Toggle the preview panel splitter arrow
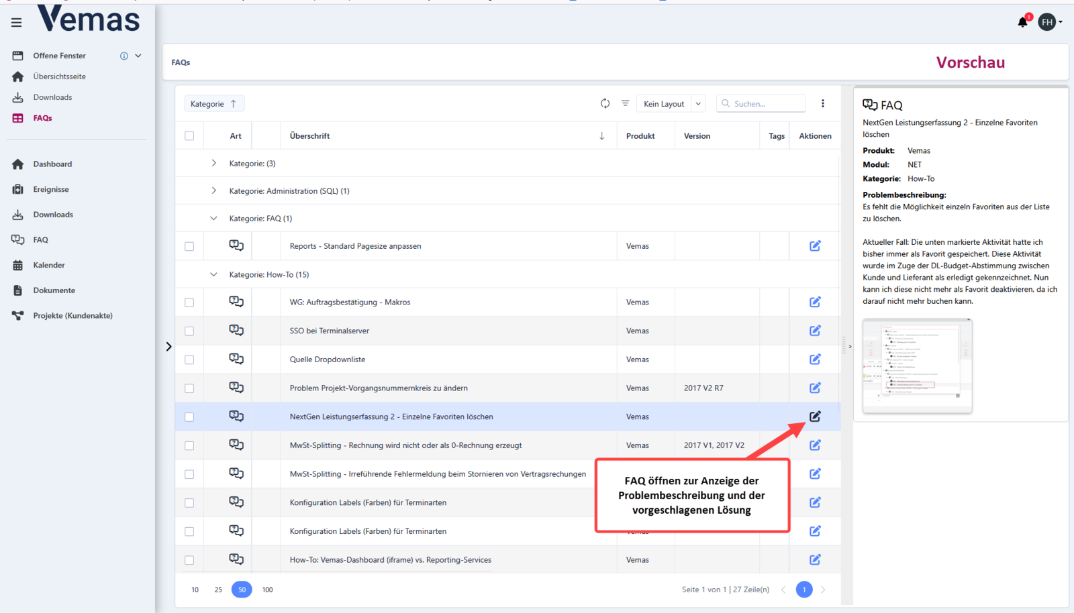Screen dimensions: 1074x613 tap(850, 347)
